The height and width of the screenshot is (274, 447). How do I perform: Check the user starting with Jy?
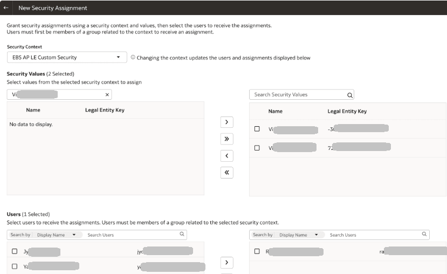point(15,251)
